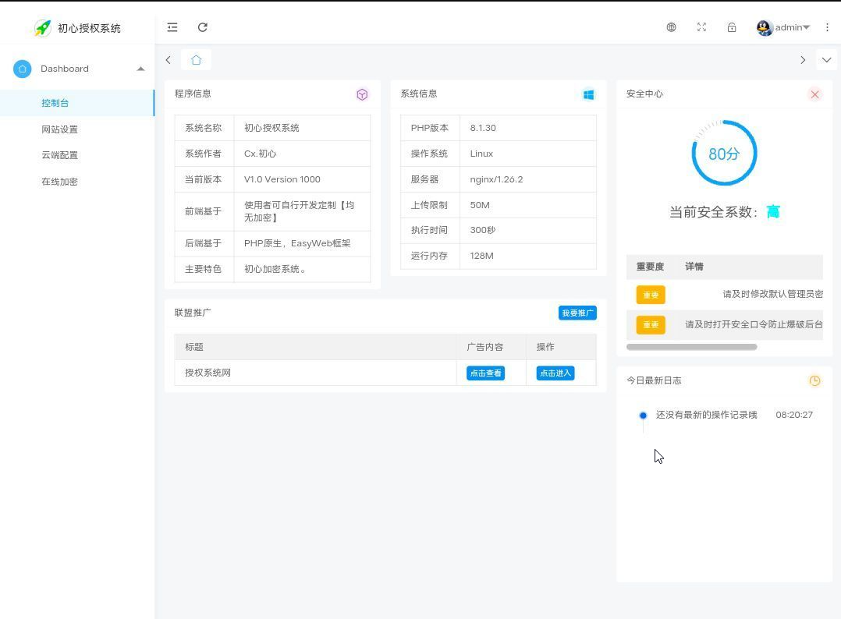Screen dimensions: 841x619
Task: Click the purple cube icon in 程序信息
Action: 362,94
